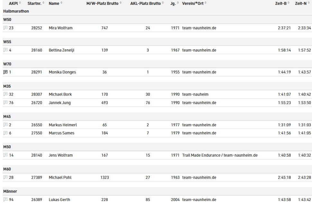Sort table by AKPl column
This screenshot has height=203, width=312.
point(15,4)
